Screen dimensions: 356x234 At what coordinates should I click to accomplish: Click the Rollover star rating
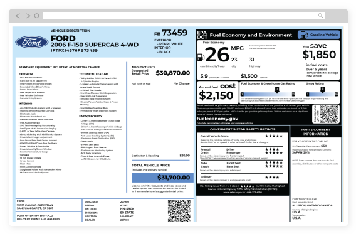[272, 177]
